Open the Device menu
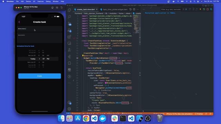This screenshot has width=221, height=124. click(28, 1)
